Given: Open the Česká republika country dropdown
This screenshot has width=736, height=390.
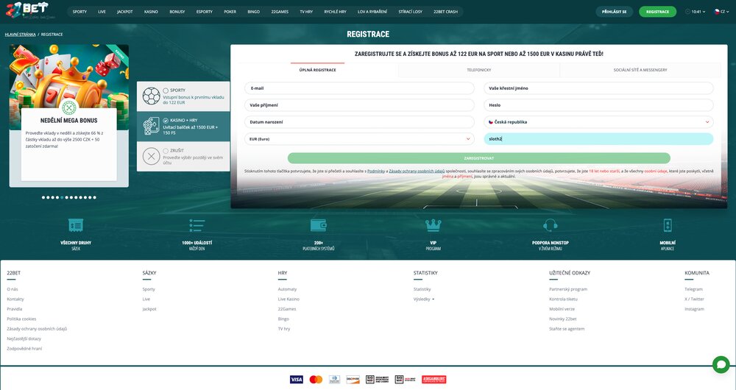Looking at the screenshot, I should (x=598, y=122).
